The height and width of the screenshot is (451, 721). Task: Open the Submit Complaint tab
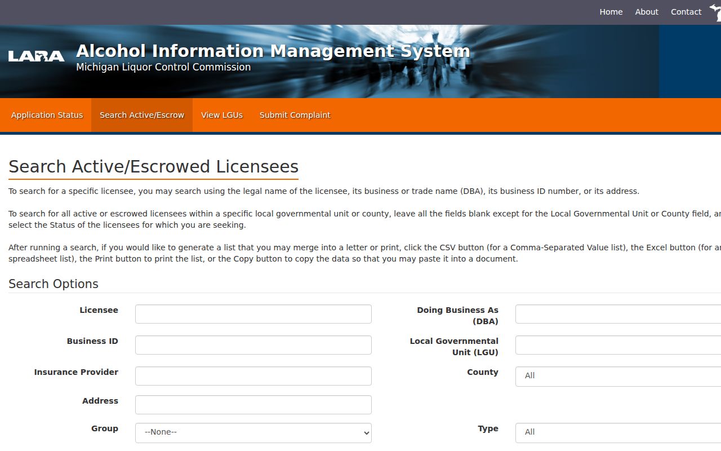click(x=295, y=115)
